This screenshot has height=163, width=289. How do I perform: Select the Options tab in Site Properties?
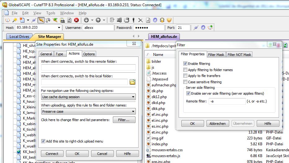click(x=89, y=54)
